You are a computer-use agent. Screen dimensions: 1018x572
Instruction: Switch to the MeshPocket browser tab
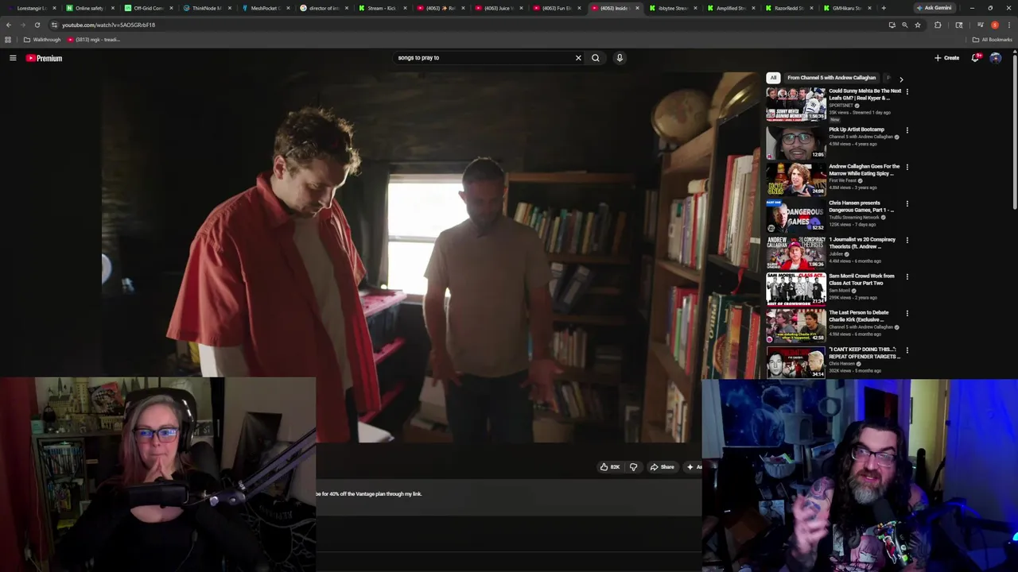tap(264, 8)
